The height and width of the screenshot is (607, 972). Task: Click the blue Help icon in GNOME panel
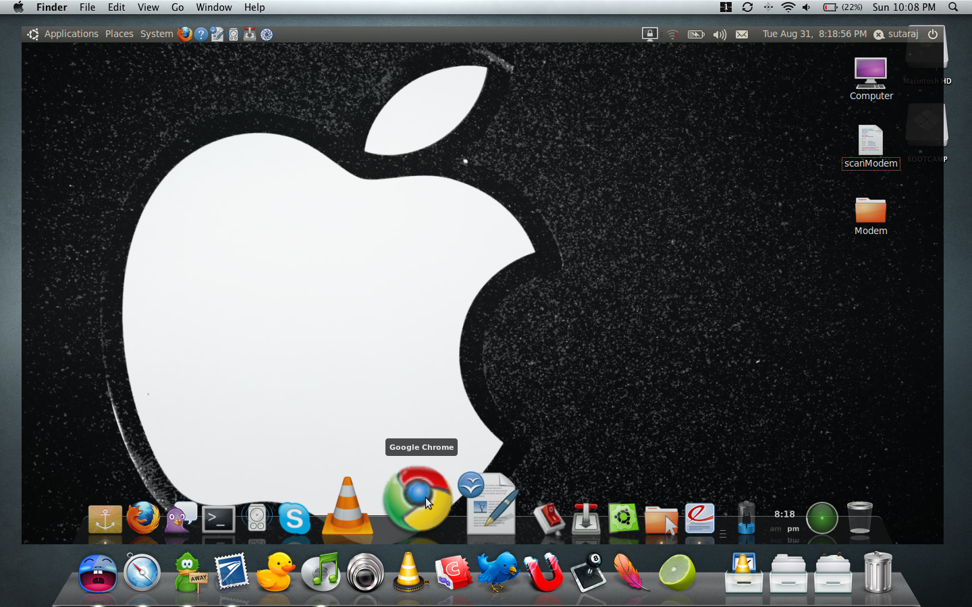click(201, 34)
